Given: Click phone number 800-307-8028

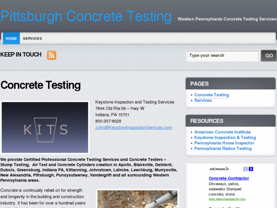Looking at the screenshot, I should point(108,121).
